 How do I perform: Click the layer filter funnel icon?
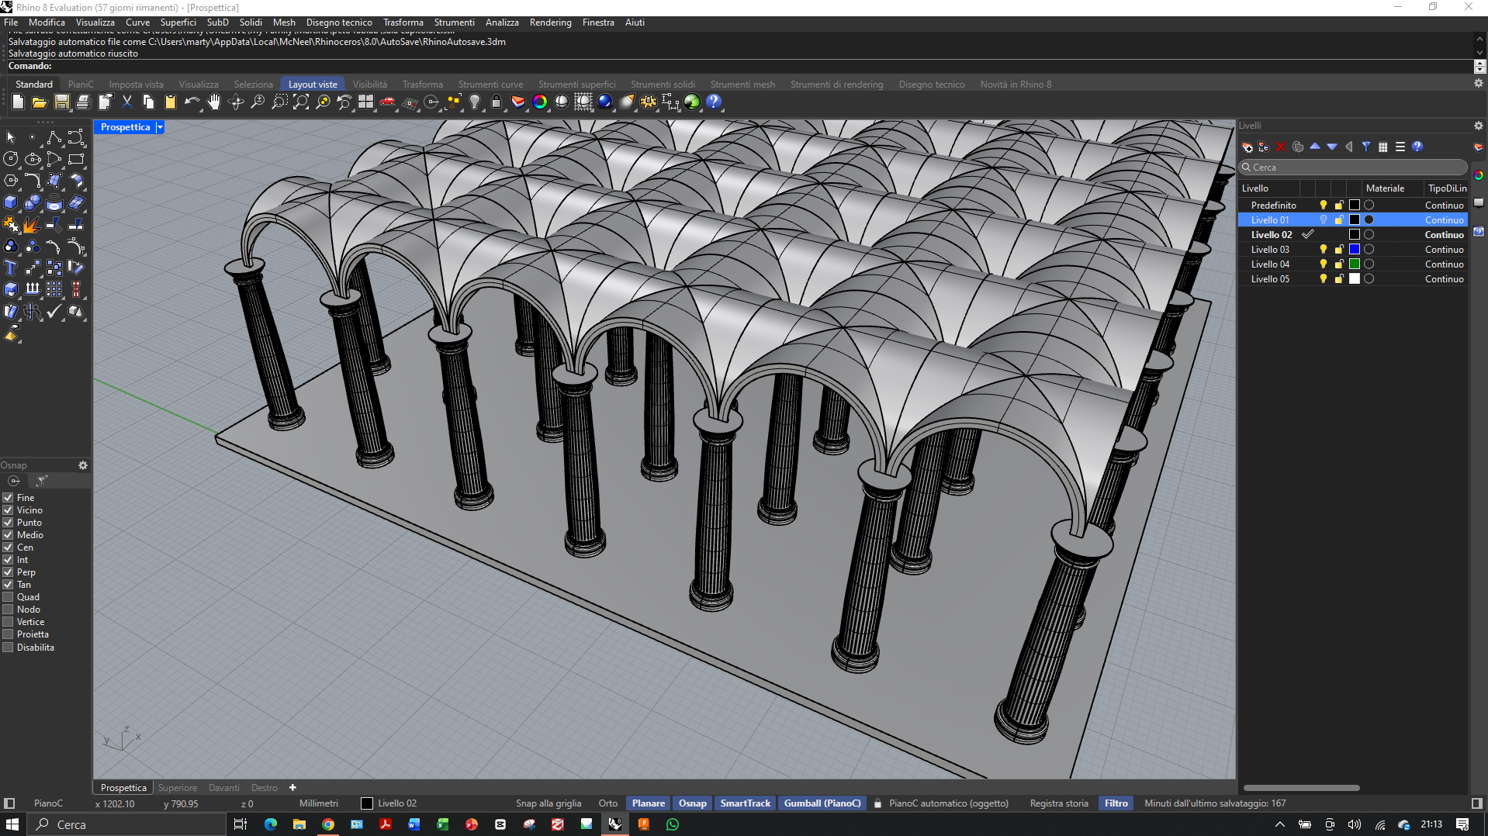[1366, 147]
